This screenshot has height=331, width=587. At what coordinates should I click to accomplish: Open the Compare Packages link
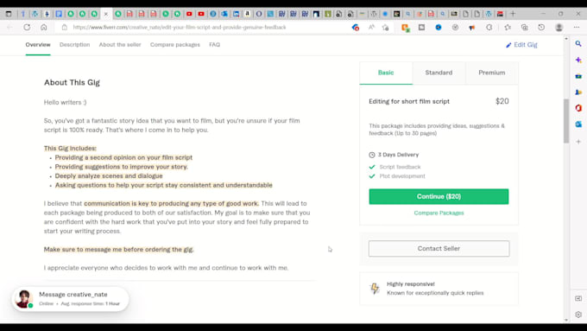pos(439,213)
